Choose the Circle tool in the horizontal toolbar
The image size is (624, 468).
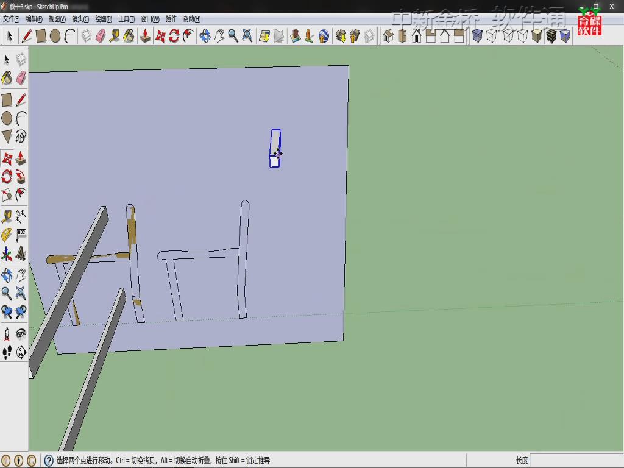[55, 36]
